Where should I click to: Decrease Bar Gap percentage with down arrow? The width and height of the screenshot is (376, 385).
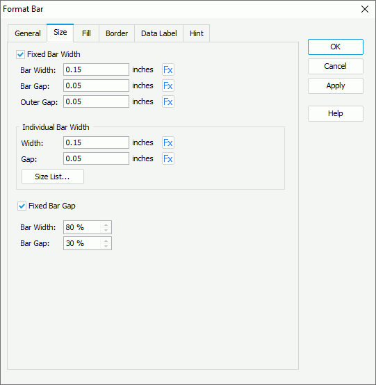[x=106, y=246]
